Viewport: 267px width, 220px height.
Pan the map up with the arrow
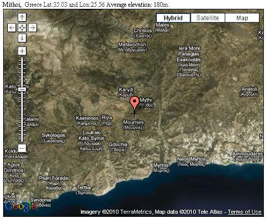pyautogui.click(x=22, y=17)
